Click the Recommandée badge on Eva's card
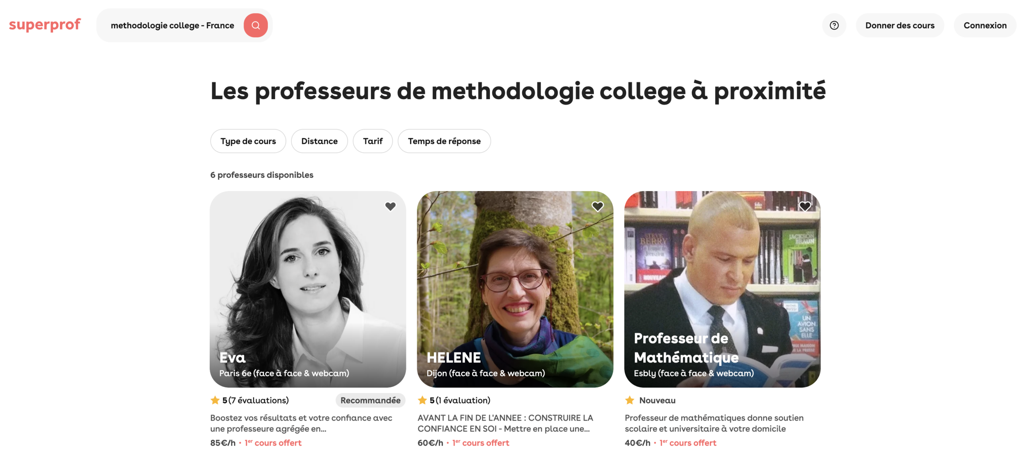This screenshot has height=466, width=1019. [370, 400]
